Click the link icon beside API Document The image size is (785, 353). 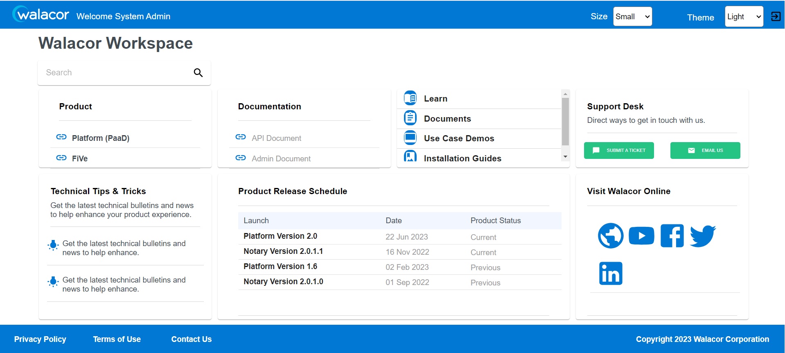point(241,137)
